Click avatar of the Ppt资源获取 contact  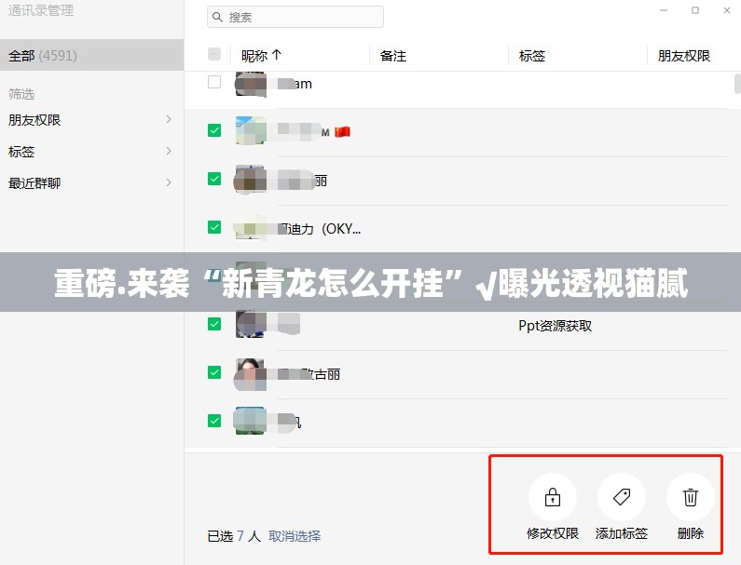250,324
